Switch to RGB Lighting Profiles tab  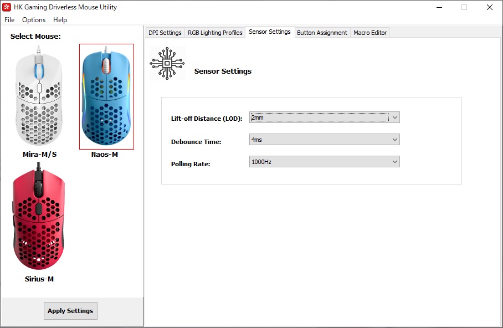[x=215, y=33]
